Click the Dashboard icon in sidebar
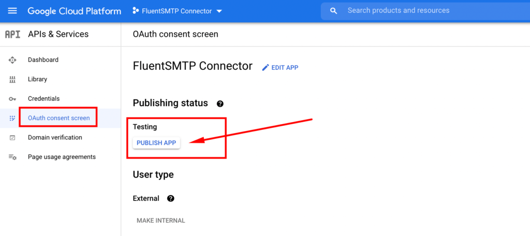The height and width of the screenshot is (236, 530). [12, 60]
